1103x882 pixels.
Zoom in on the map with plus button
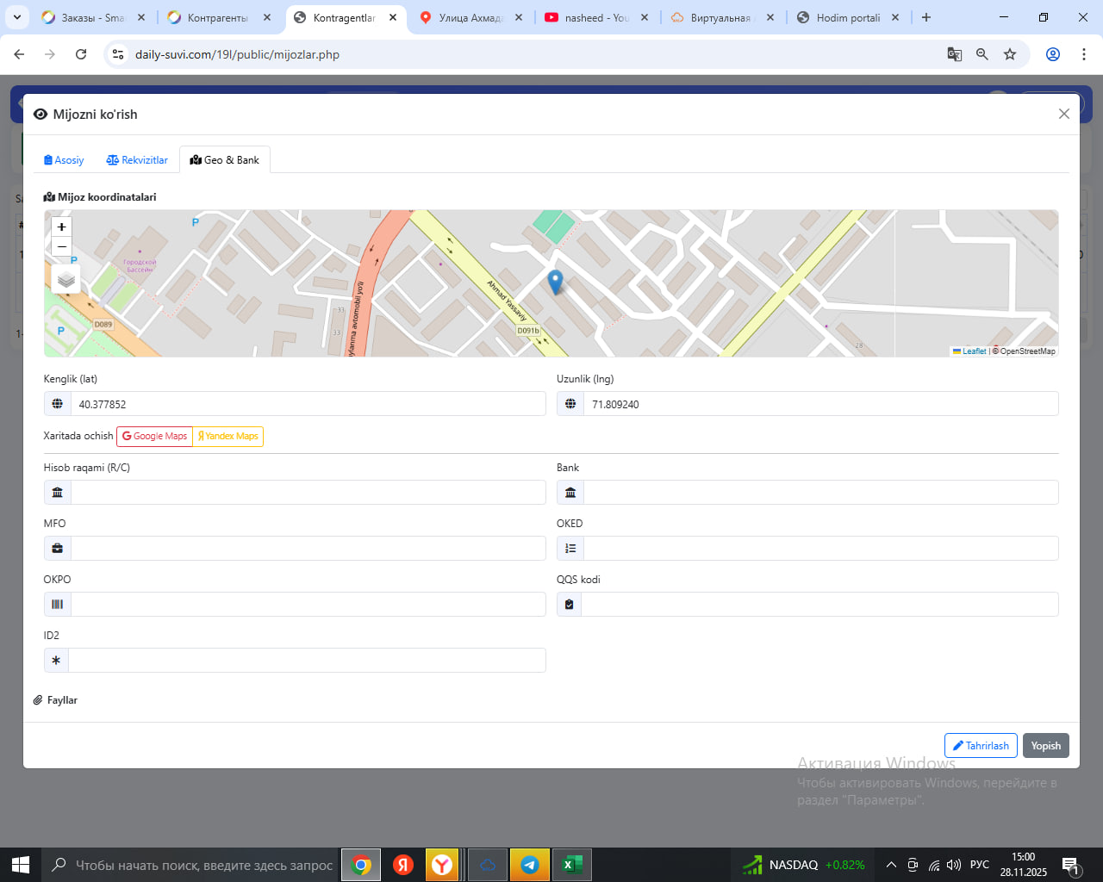point(61,227)
